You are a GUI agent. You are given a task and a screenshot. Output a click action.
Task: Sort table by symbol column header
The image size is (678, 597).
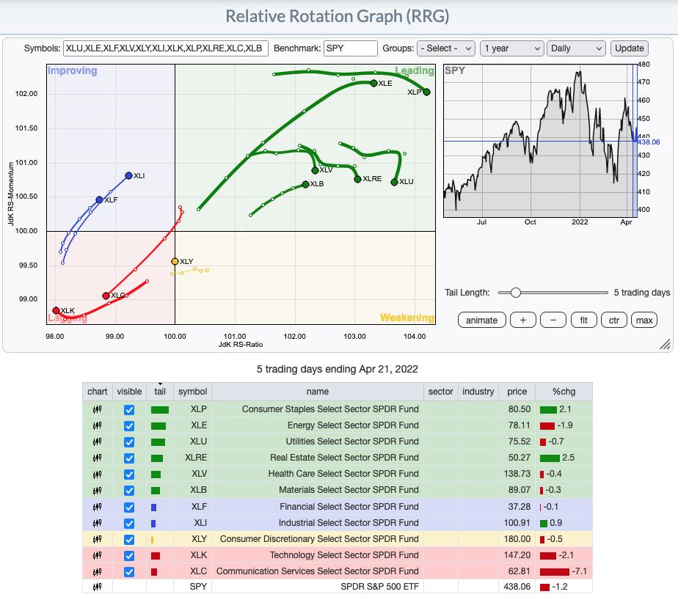pyautogui.click(x=192, y=391)
